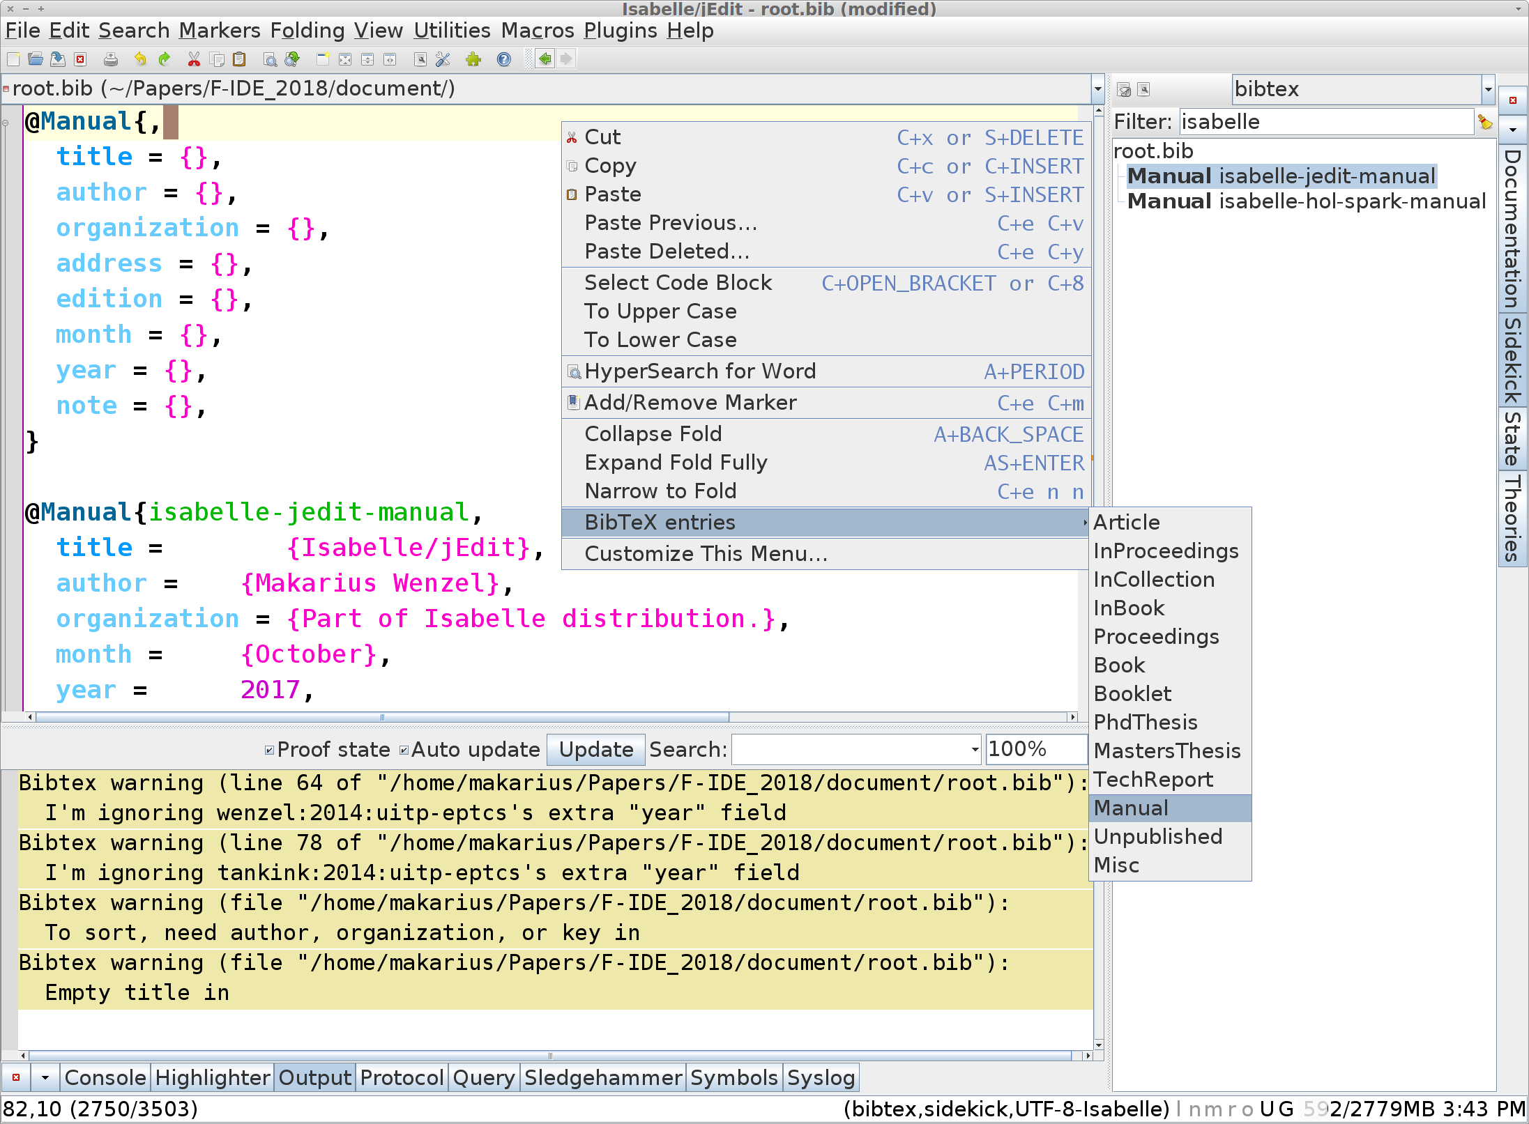
Task: Click the New View window icon
Action: click(x=323, y=59)
